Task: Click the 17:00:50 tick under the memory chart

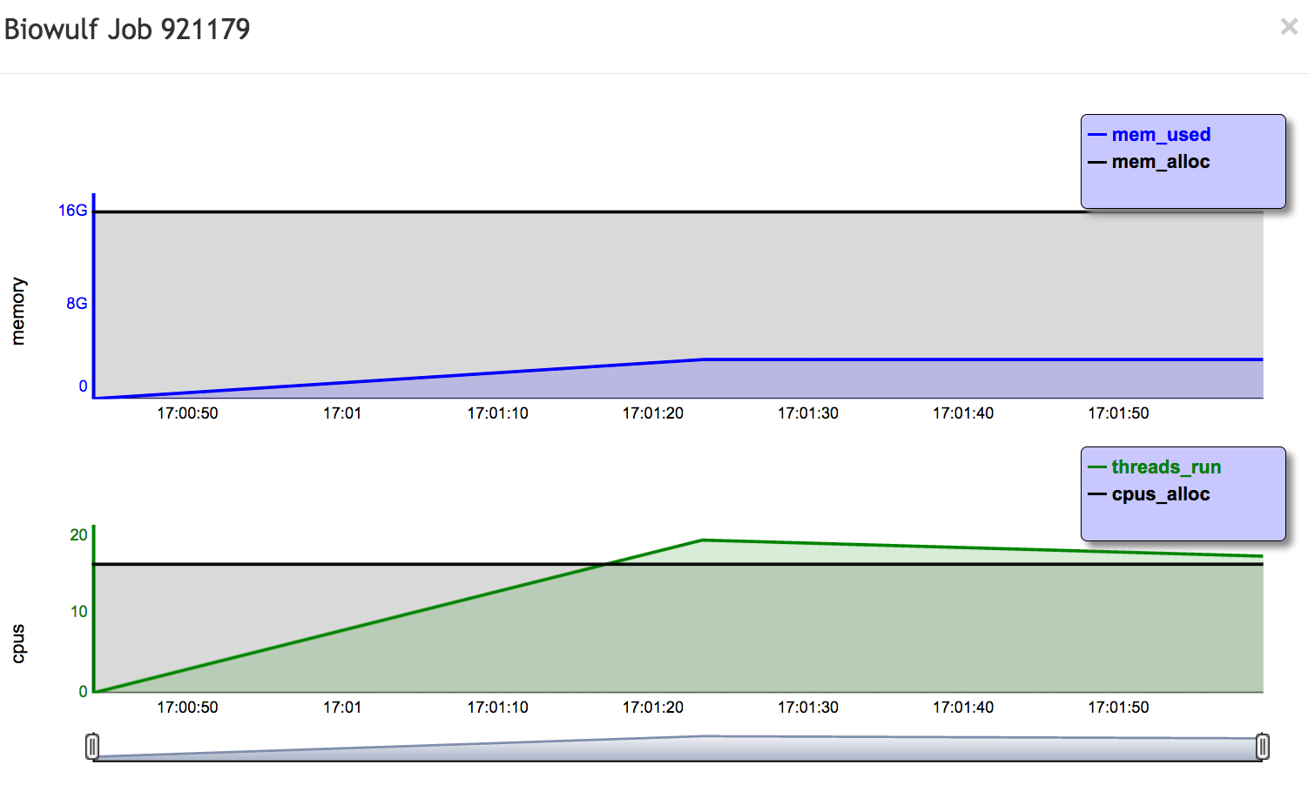Action: [187, 413]
